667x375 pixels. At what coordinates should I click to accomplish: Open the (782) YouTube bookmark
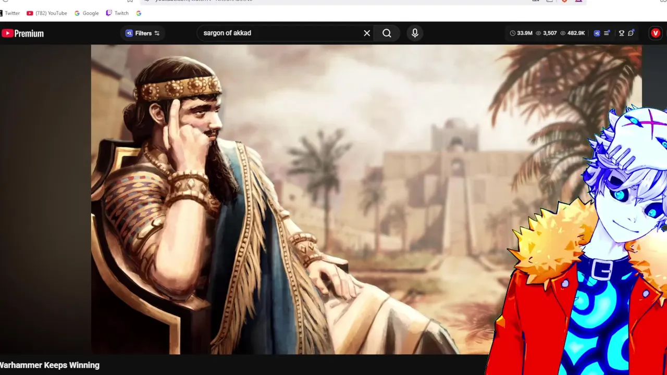tap(47, 13)
